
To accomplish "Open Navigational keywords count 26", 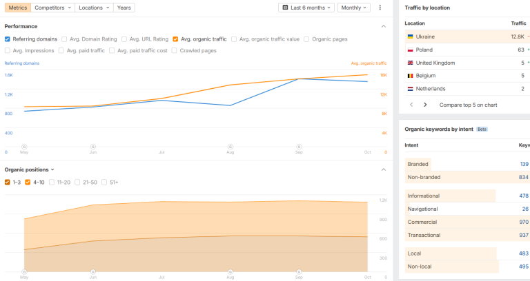I will [x=525, y=209].
